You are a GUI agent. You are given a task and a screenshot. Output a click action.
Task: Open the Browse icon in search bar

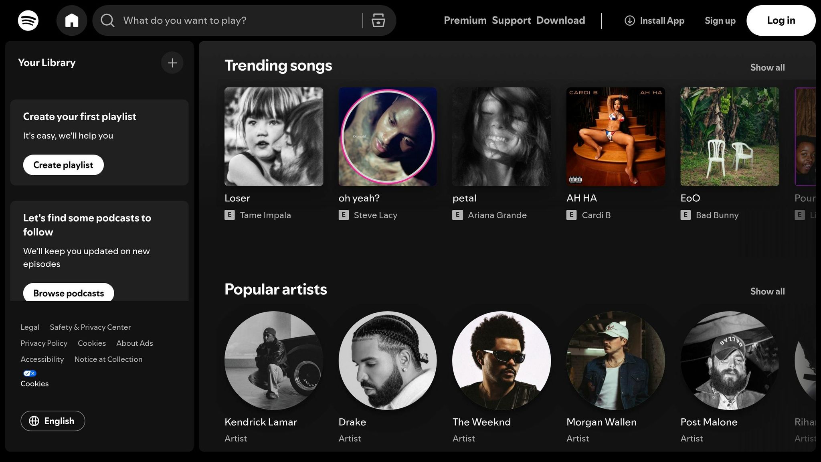click(x=378, y=20)
